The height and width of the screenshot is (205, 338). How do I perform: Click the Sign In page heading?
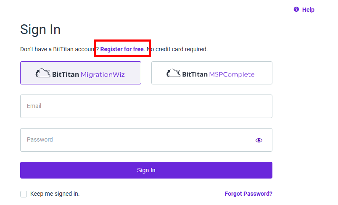pos(40,29)
